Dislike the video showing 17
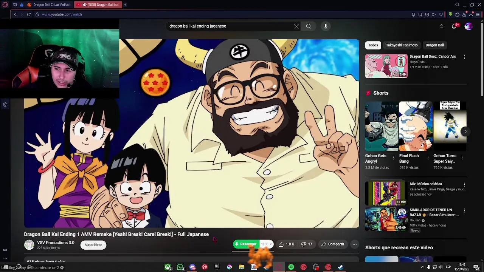 point(307,244)
